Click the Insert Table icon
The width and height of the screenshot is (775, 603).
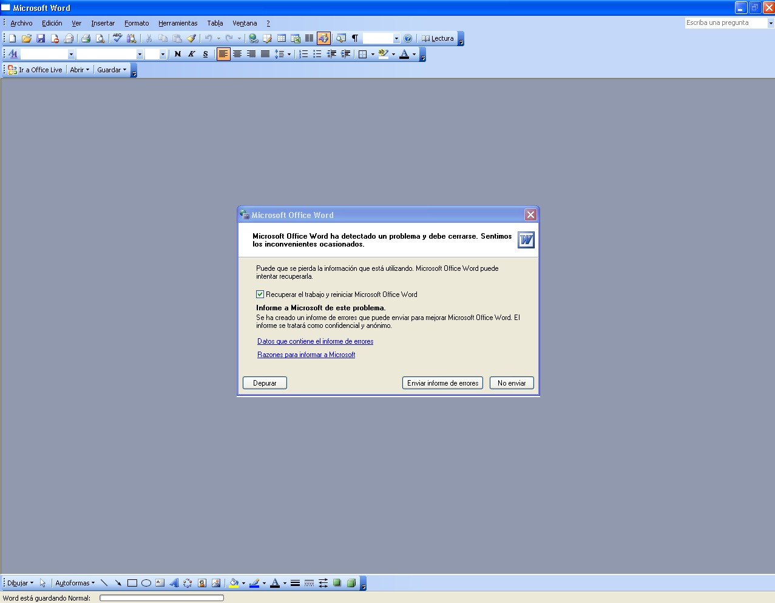click(x=282, y=38)
